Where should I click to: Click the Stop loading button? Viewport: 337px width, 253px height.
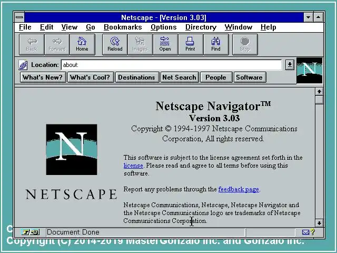pyautogui.click(x=245, y=44)
